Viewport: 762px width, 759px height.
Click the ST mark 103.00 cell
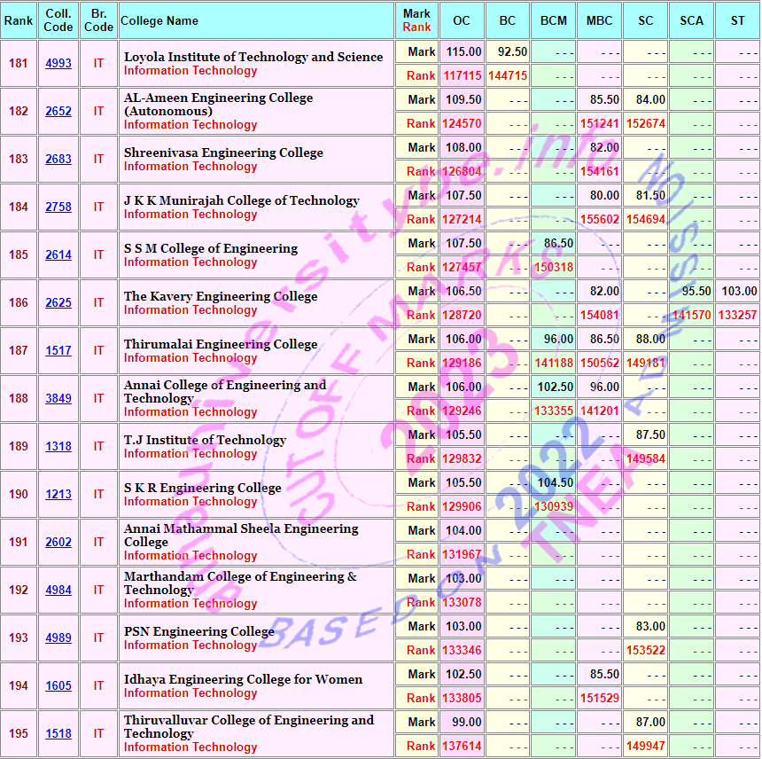738,291
